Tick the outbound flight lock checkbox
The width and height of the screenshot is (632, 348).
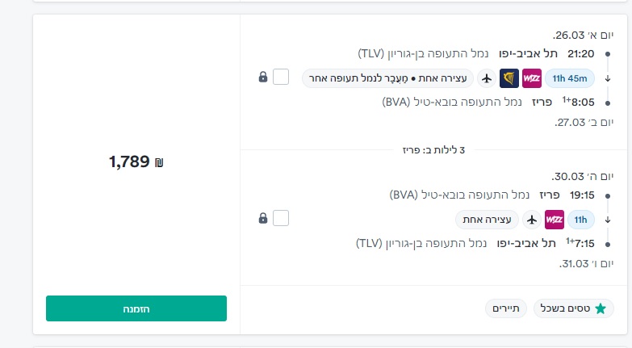281,78
